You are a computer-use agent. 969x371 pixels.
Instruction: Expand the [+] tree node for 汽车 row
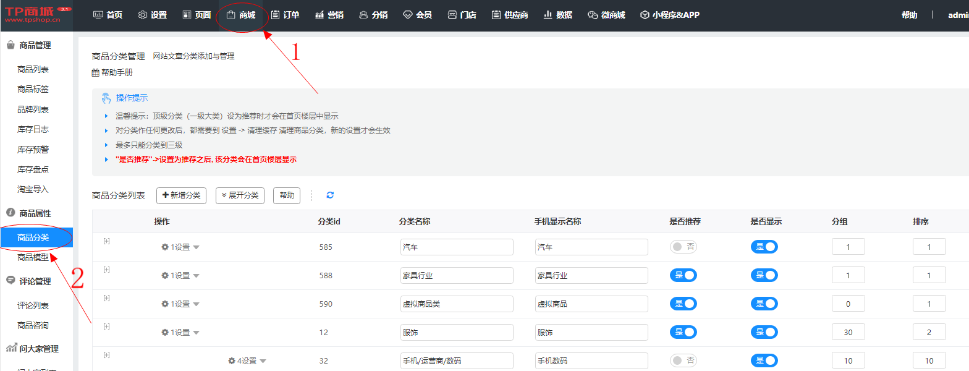(x=106, y=241)
